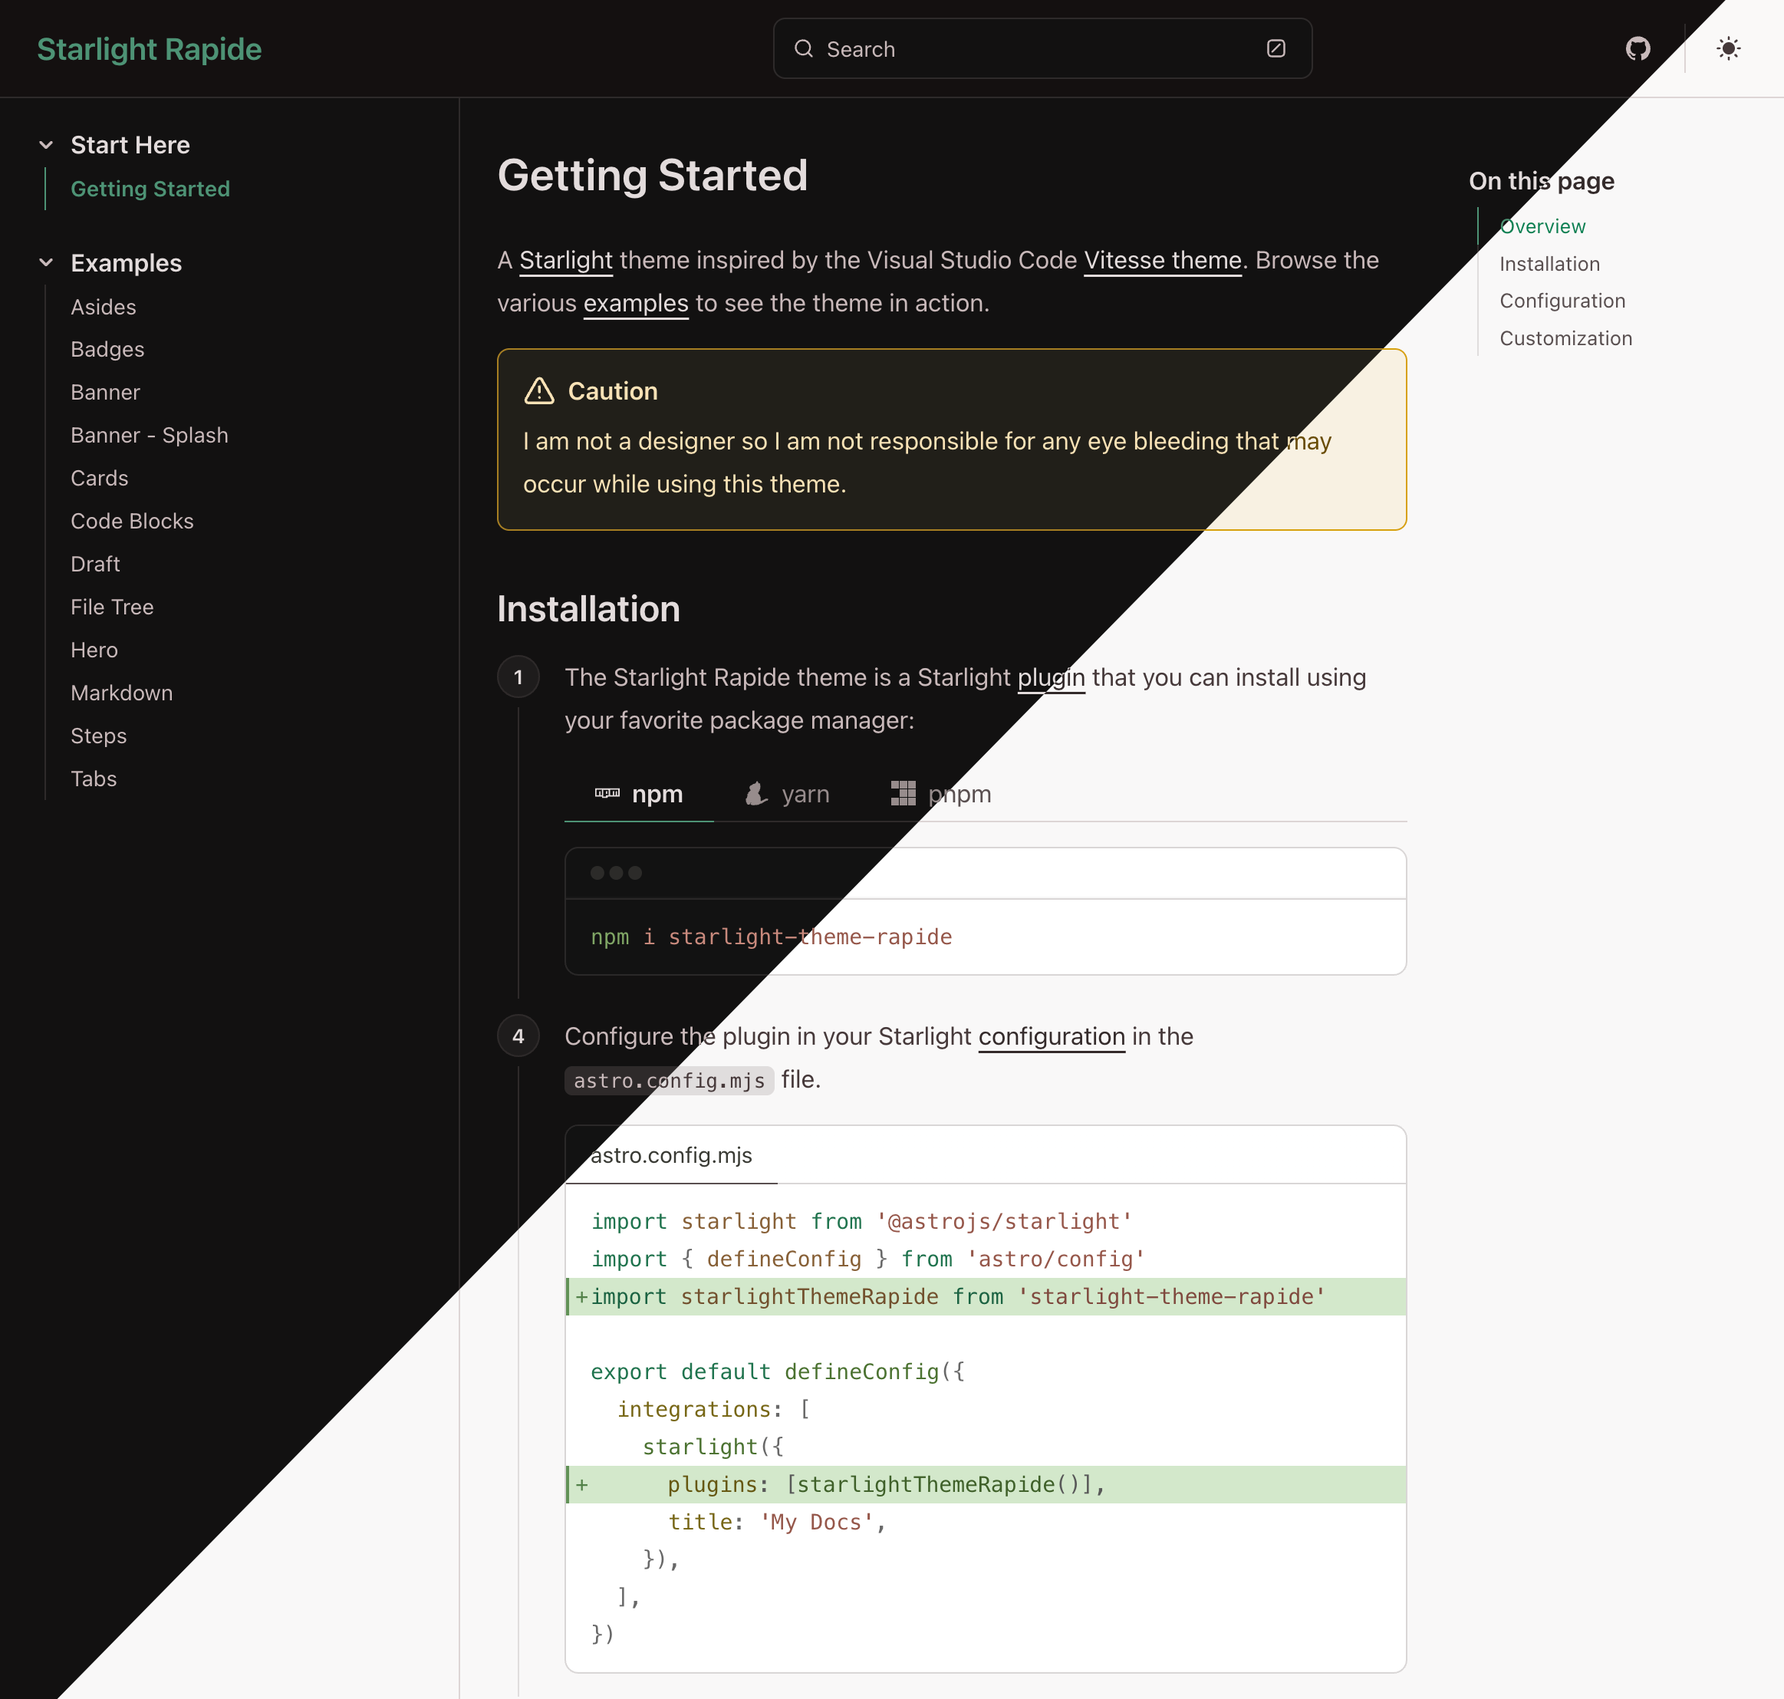Viewport: 1784px width, 1699px height.
Task: Open the GitHub repository icon
Action: click(x=1640, y=49)
